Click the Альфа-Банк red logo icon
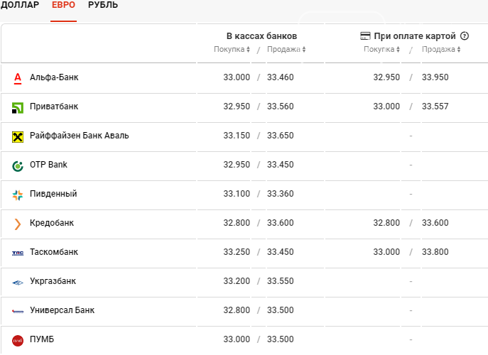This screenshot has height=355, width=488. pos(18,78)
